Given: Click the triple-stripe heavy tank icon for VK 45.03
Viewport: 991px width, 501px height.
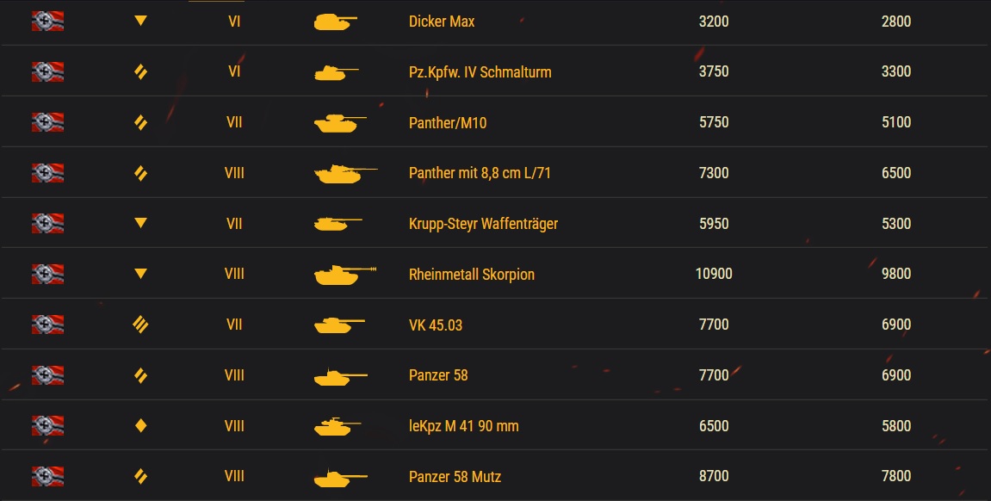Looking at the screenshot, I should (140, 325).
